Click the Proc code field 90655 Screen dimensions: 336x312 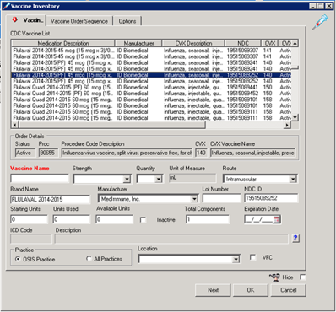tap(48, 153)
